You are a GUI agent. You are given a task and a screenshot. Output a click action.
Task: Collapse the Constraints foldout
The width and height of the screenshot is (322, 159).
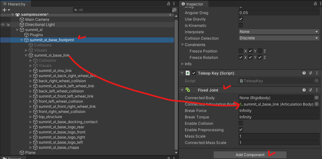[x=182, y=44]
